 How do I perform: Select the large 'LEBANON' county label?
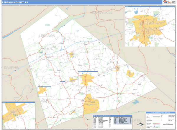click(47, 36)
